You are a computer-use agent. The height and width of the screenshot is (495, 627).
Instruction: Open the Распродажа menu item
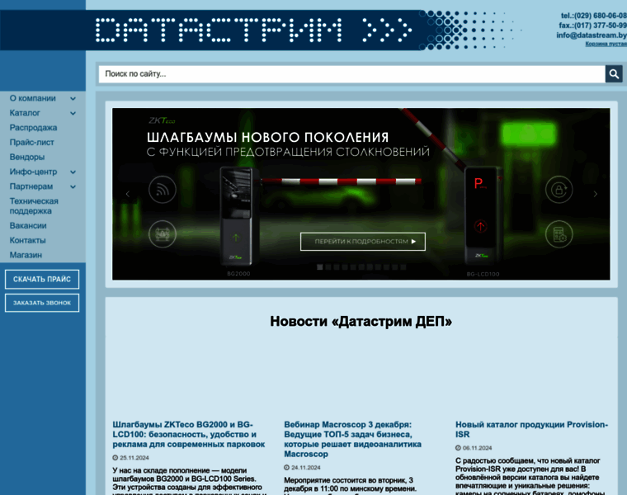(33, 128)
